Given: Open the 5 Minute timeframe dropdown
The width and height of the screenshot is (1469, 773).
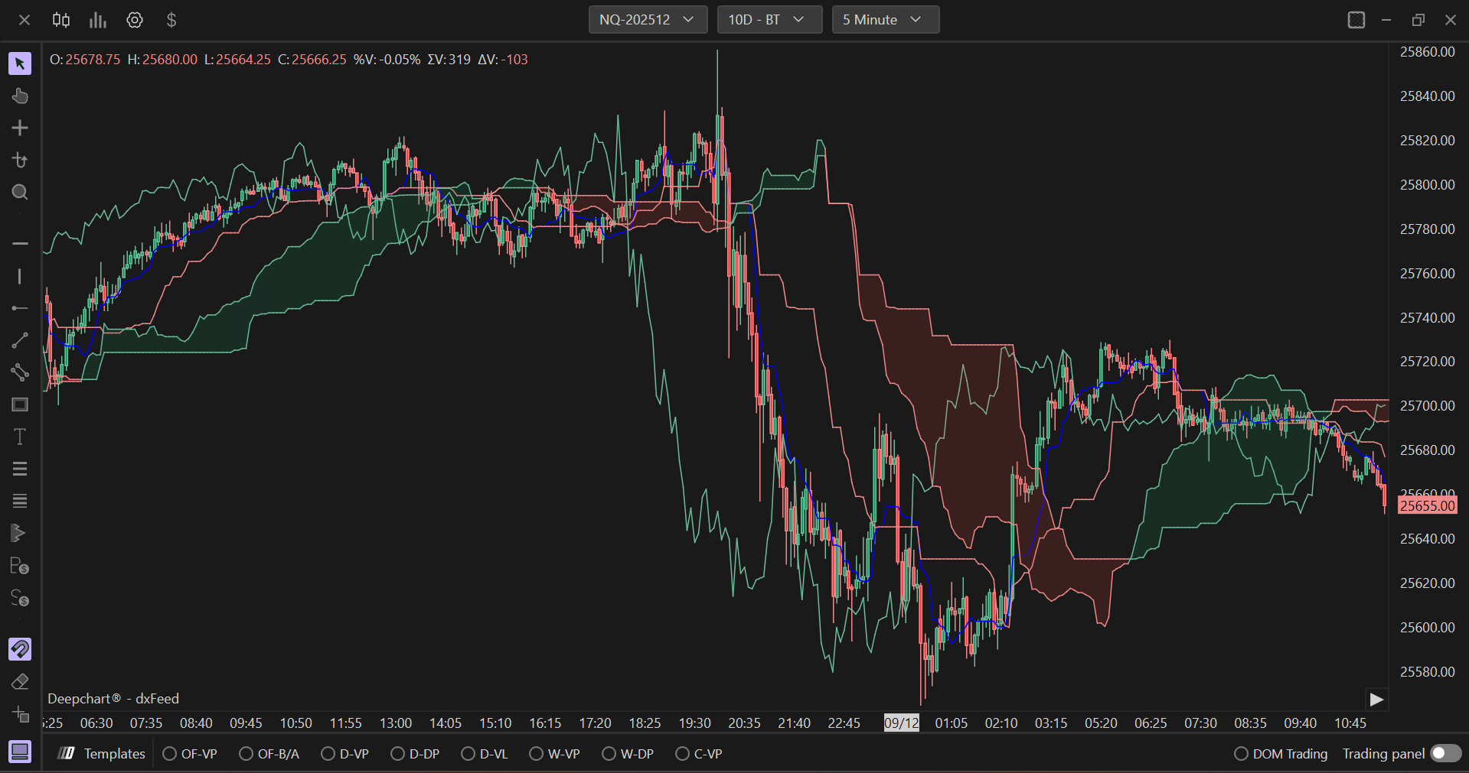Looking at the screenshot, I should coord(885,20).
